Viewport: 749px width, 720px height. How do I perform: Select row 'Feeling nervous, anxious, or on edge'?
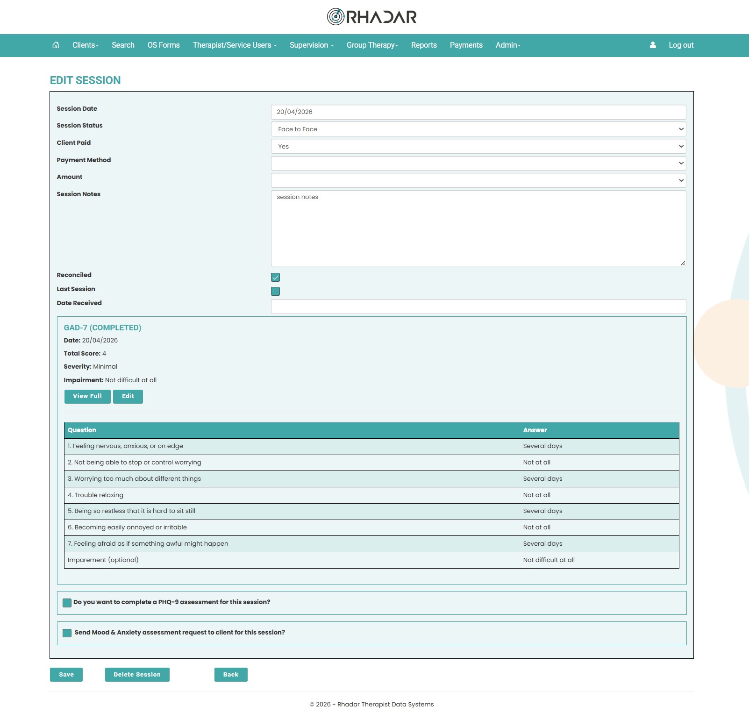click(x=371, y=446)
